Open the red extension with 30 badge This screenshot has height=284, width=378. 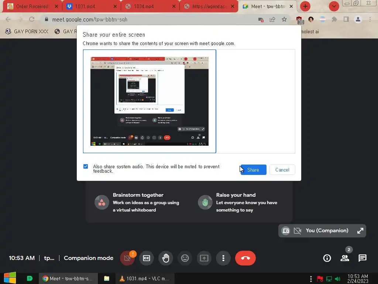[x=300, y=20]
